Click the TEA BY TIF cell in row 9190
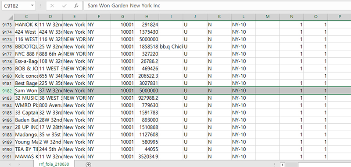Image resolution: width=351 pixels, height=167 pixels. tap(26, 150)
